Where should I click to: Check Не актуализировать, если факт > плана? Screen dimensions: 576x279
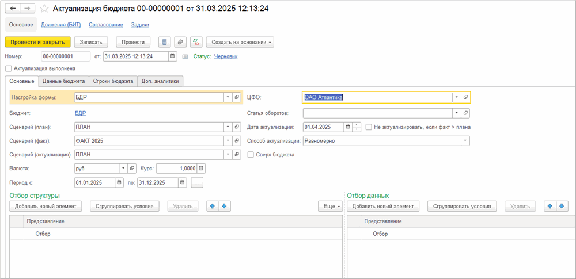point(369,127)
